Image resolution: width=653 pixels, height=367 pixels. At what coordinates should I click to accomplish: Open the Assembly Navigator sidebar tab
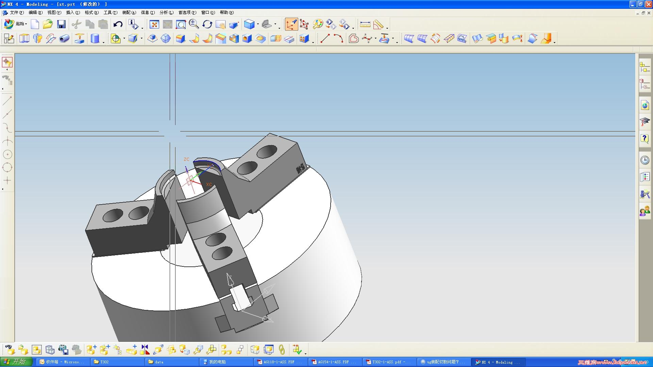tap(644, 67)
